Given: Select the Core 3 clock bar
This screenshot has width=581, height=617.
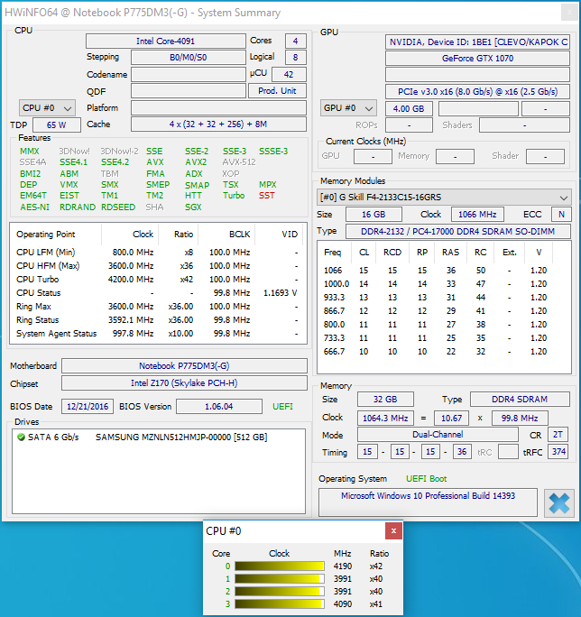Looking at the screenshot, I should (x=280, y=603).
